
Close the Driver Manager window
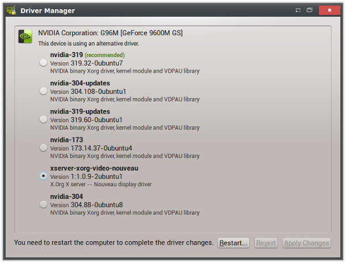pos(329,10)
